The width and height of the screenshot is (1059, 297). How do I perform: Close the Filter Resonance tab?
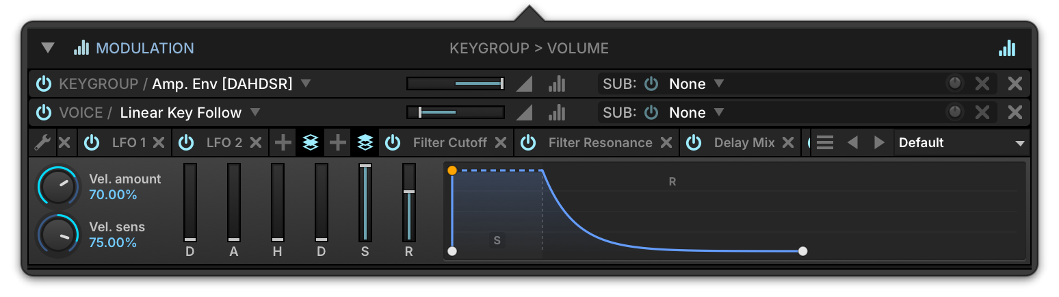click(x=666, y=142)
